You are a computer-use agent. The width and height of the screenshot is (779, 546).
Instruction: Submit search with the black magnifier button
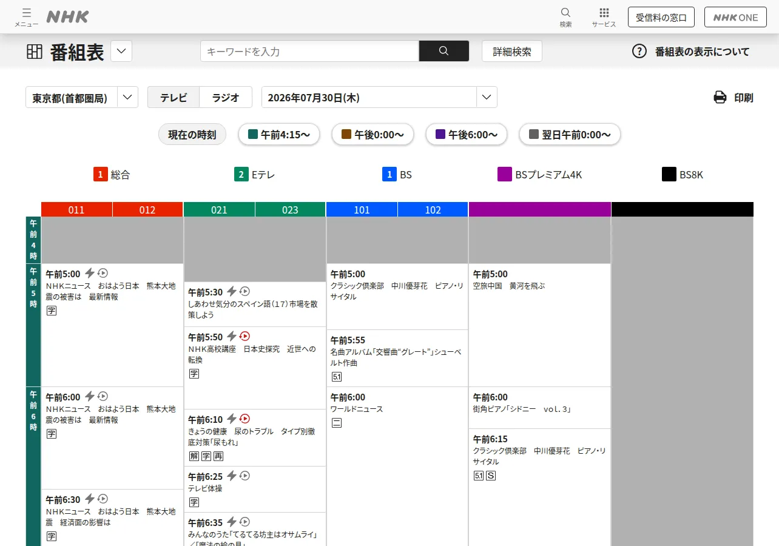(x=443, y=51)
